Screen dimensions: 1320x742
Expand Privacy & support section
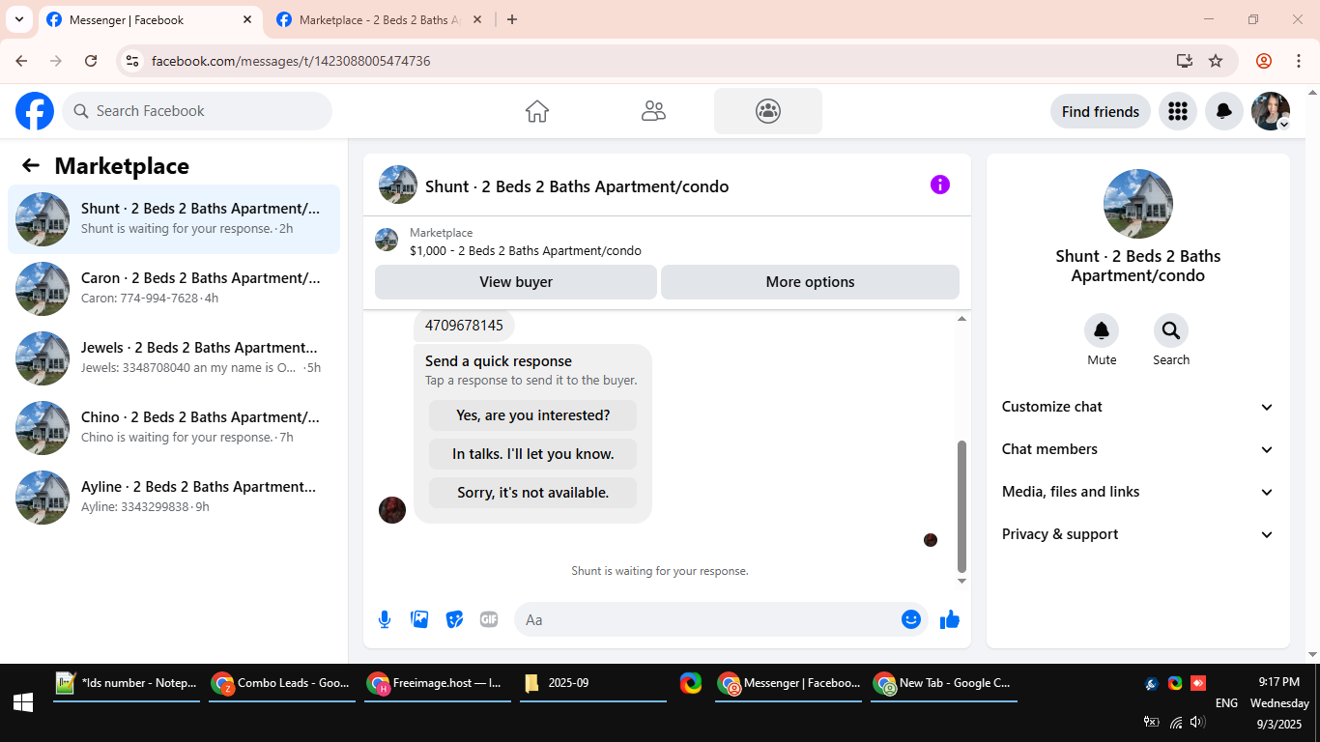1138,534
